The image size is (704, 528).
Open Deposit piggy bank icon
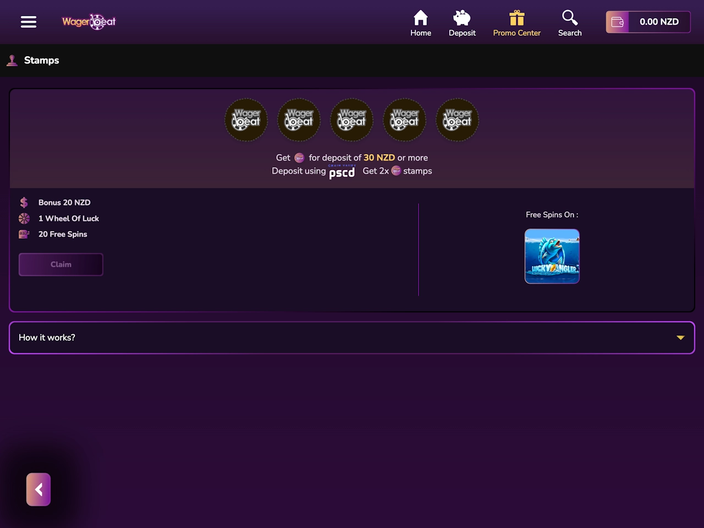(x=462, y=19)
